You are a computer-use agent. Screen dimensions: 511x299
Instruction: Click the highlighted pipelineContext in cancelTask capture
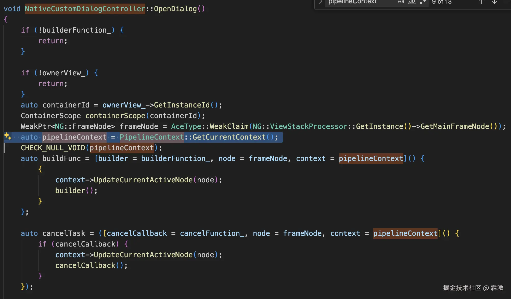(x=405, y=233)
